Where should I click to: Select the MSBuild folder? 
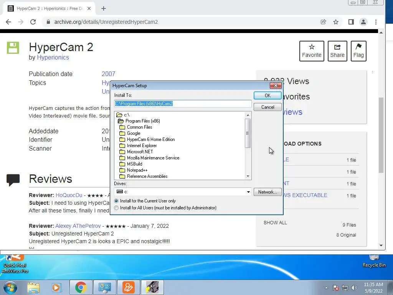(131, 164)
